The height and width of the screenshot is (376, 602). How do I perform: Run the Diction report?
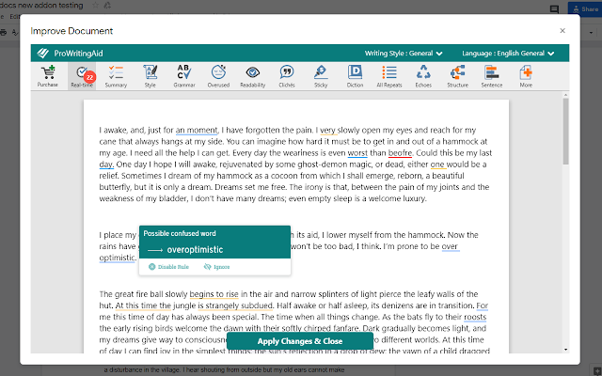pyautogui.click(x=355, y=76)
